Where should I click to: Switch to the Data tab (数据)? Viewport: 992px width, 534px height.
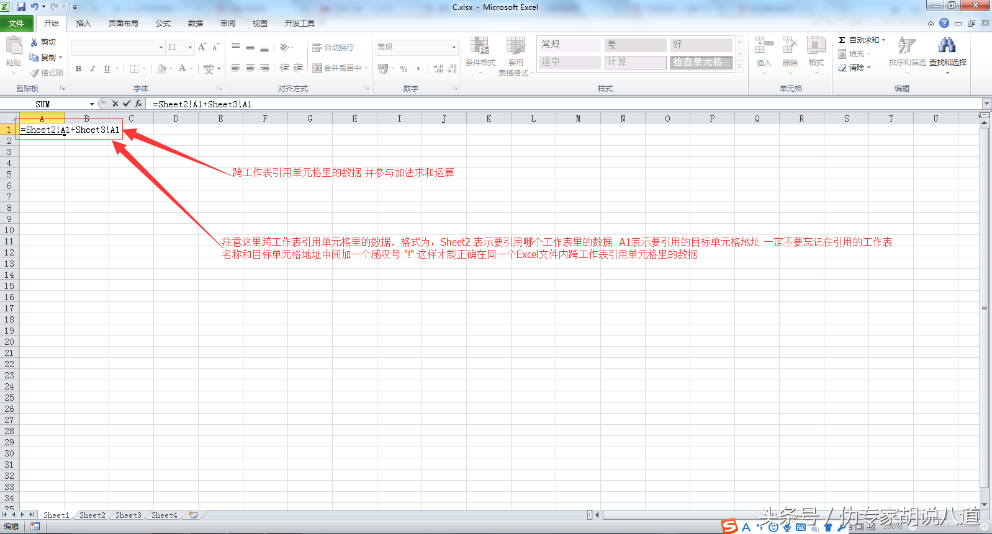196,24
